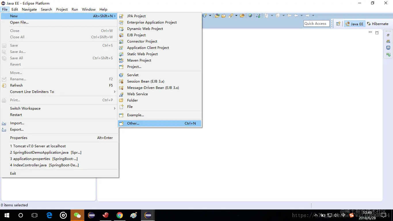Minimize the editor area panel
This screenshot has width=393, height=221.
[370, 33]
